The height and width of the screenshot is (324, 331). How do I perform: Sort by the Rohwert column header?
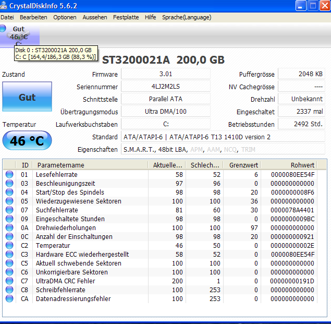pos(289,165)
